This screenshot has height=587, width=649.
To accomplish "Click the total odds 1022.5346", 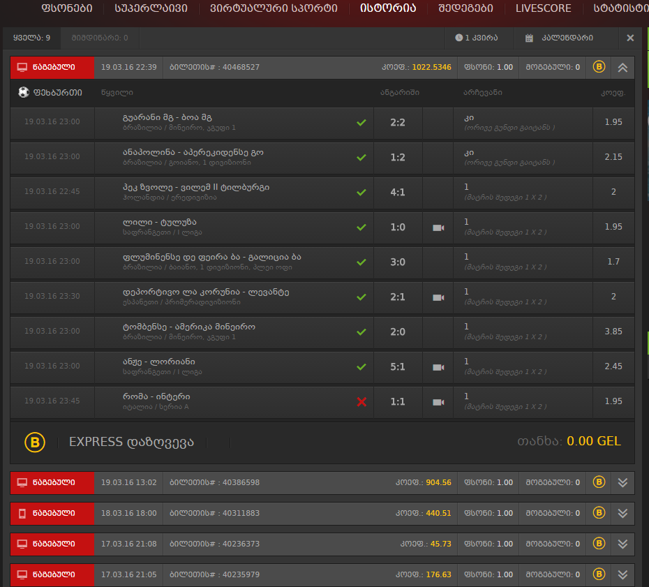I will click(431, 68).
